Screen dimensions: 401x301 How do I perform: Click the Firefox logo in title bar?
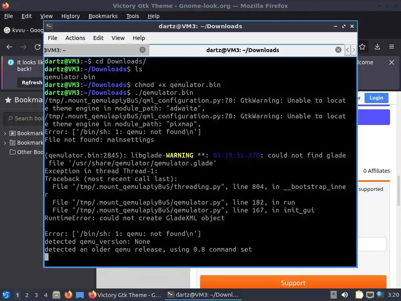click(5, 5)
